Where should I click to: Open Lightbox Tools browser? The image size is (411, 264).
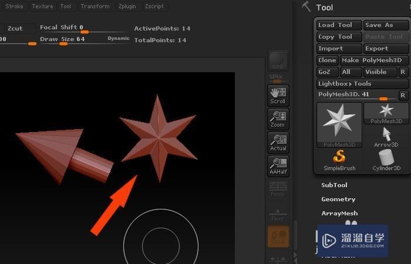pyautogui.click(x=362, y=84)
